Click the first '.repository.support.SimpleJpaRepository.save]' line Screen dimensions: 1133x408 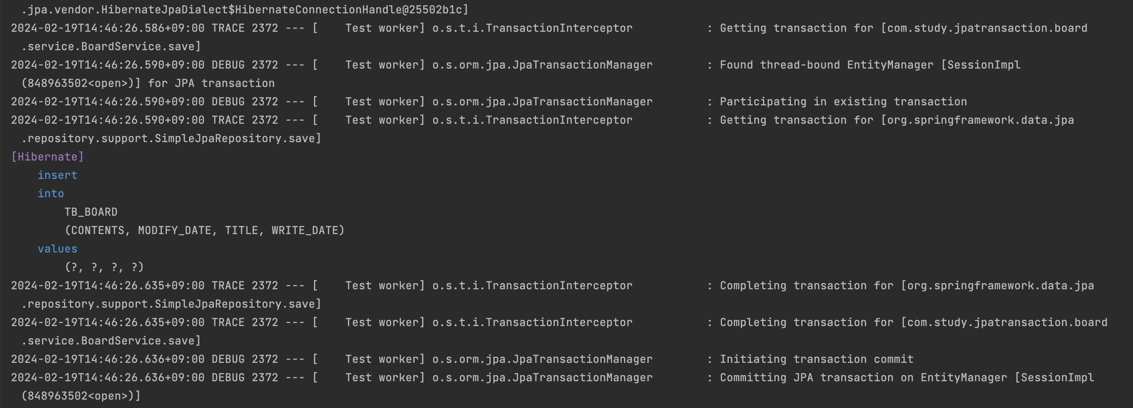[x=171, y=138]
